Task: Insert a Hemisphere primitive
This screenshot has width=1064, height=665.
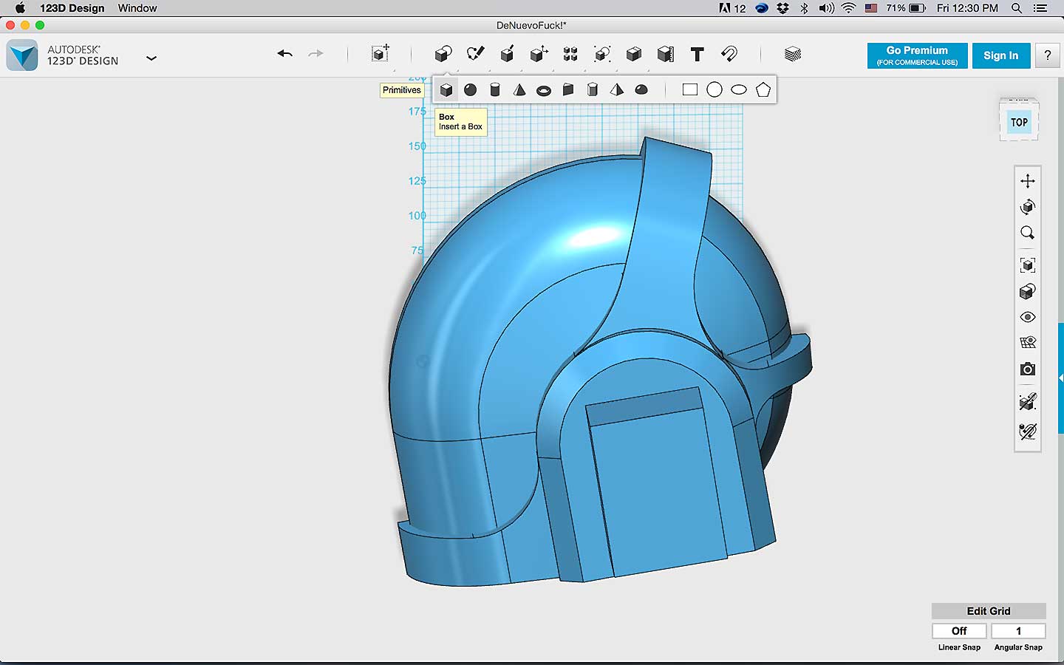Action: [641, 90]
